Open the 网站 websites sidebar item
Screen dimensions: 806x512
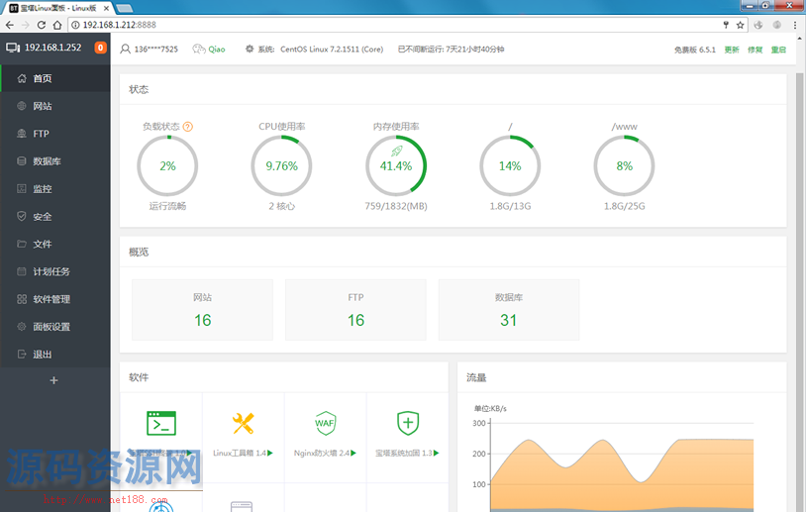click(x=55, y=106)
